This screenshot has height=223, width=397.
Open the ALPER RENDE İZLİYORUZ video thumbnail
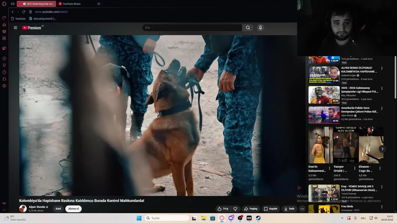click(324, 75)
